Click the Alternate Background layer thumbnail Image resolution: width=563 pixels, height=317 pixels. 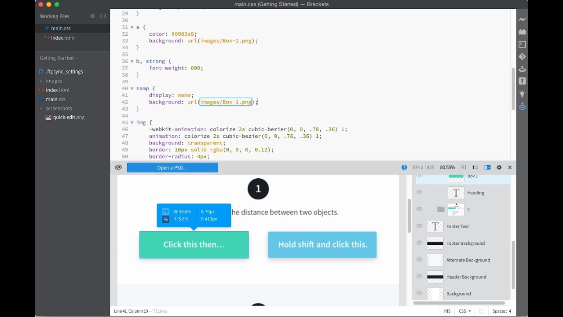(435, 260)
